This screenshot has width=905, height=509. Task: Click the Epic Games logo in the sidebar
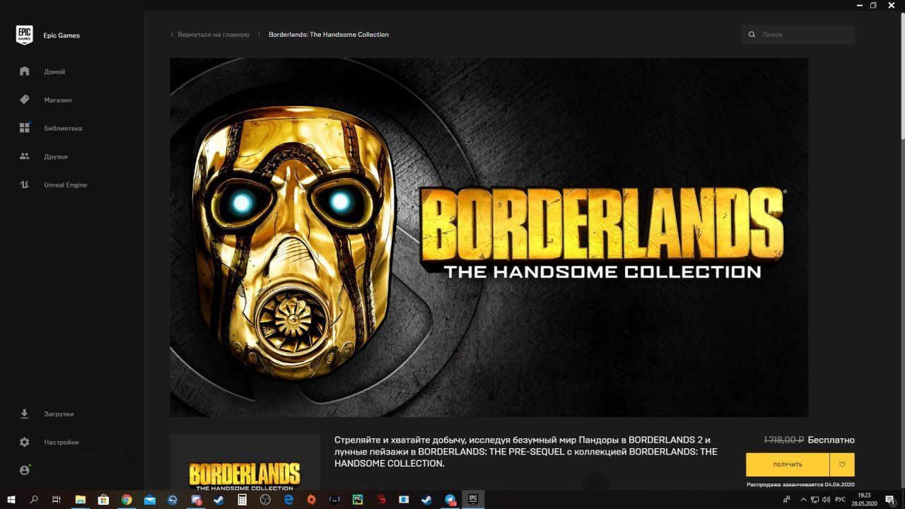[x=25, y=35]
